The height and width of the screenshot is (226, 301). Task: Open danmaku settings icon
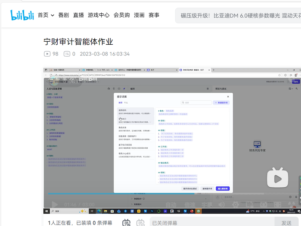click(140, 223)
